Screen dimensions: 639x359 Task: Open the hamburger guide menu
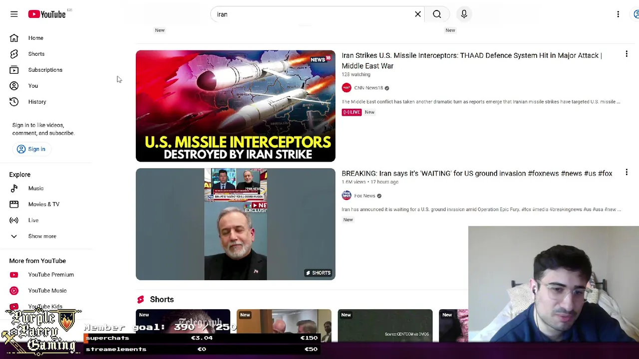pyautogui.click(x=14, y=14)
